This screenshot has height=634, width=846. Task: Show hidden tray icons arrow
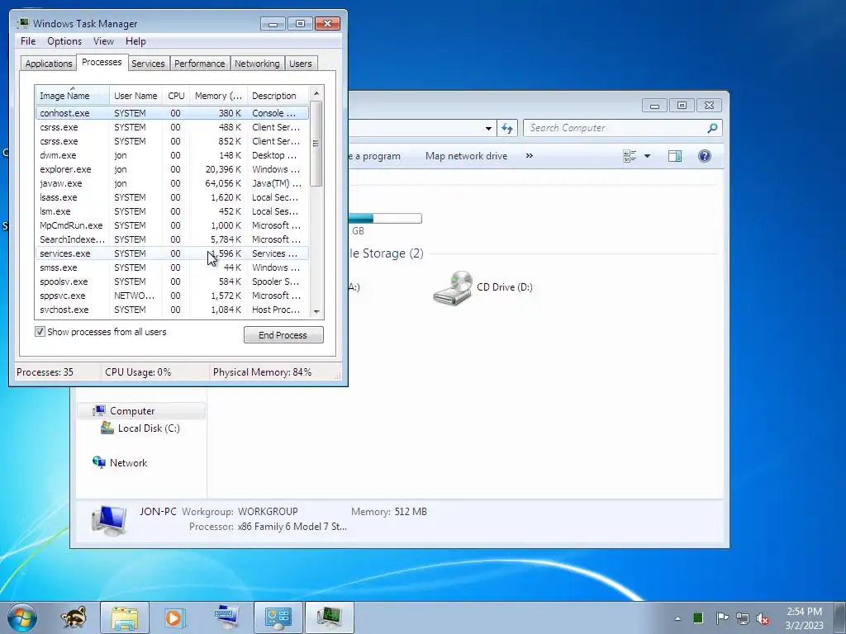[677, 618]
